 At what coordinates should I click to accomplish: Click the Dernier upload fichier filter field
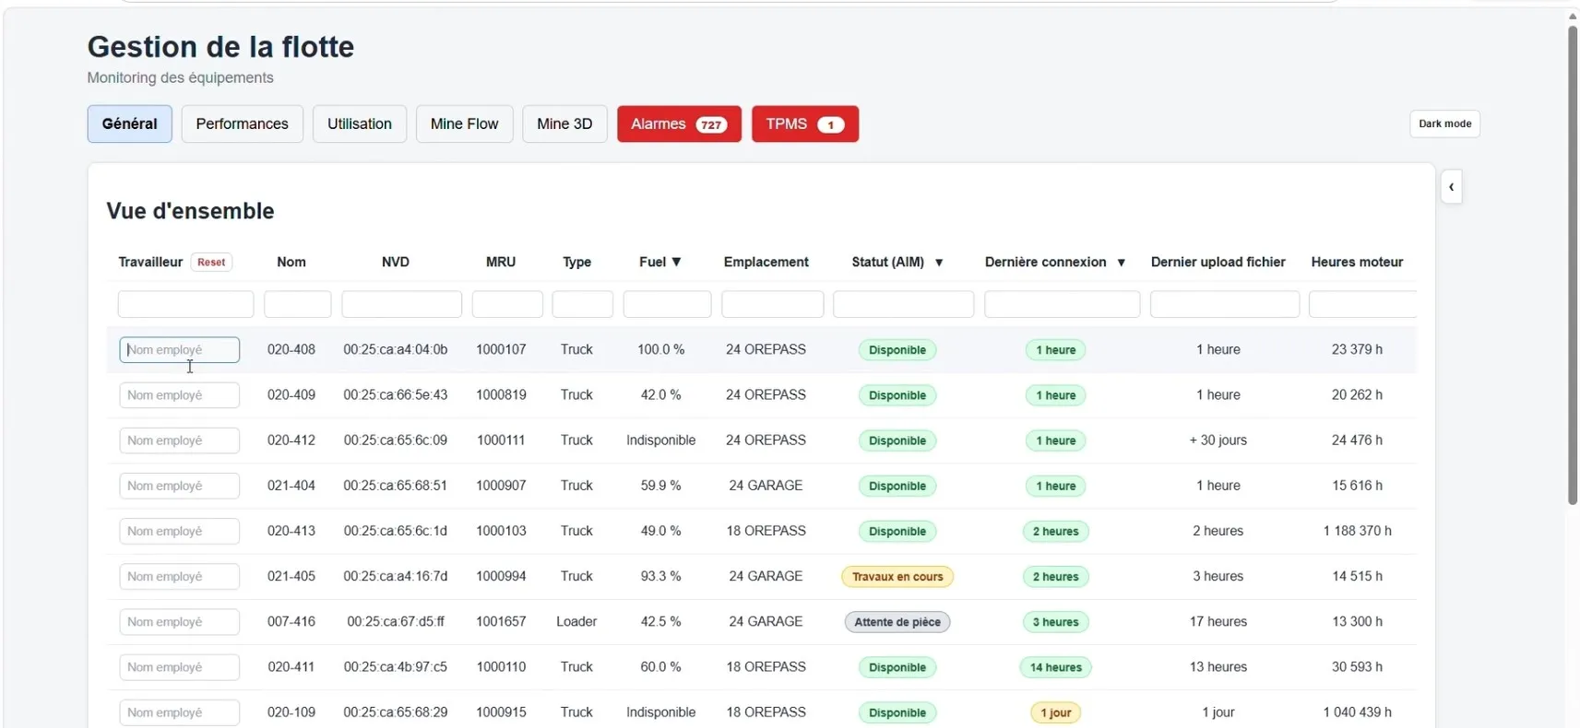pos(1225,304)
